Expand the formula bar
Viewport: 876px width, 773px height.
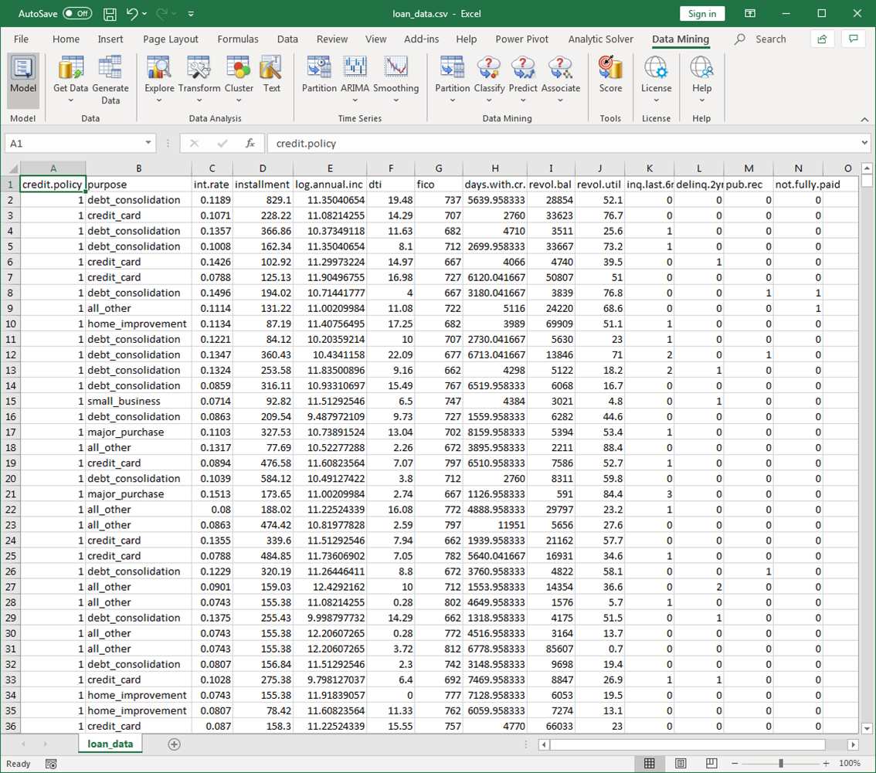pyautogui.click(x=864, y=144)
